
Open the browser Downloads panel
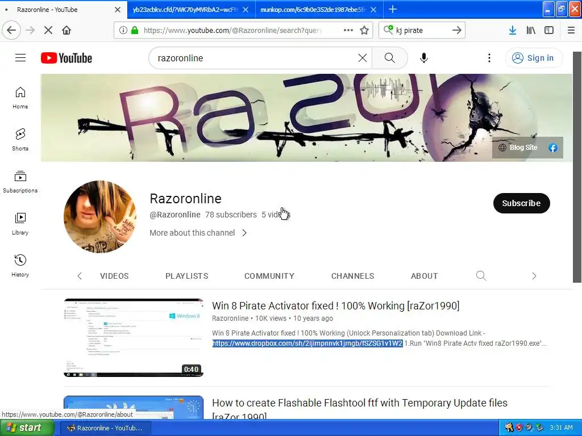(513, 30)
